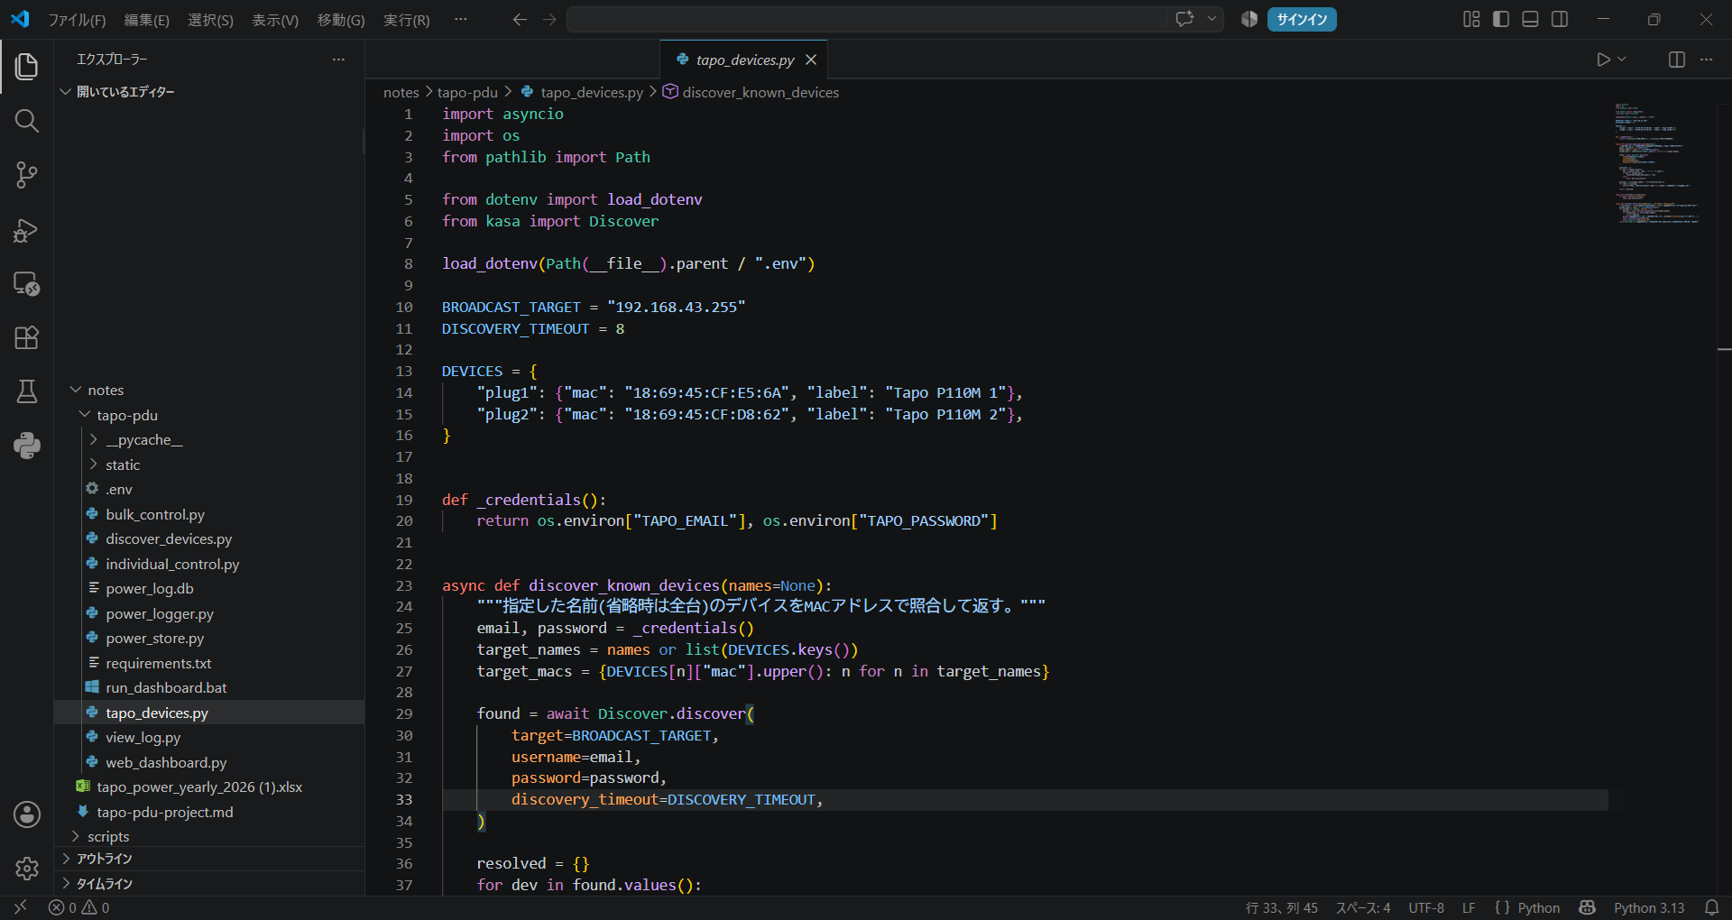The image size is (1732, 920).
Task: Open the run options dropdown arrow
Action: (x=1622, y=60)
